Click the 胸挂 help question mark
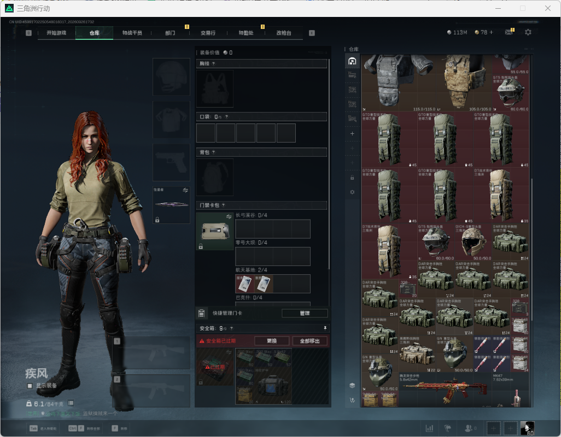 pos(214,63)
